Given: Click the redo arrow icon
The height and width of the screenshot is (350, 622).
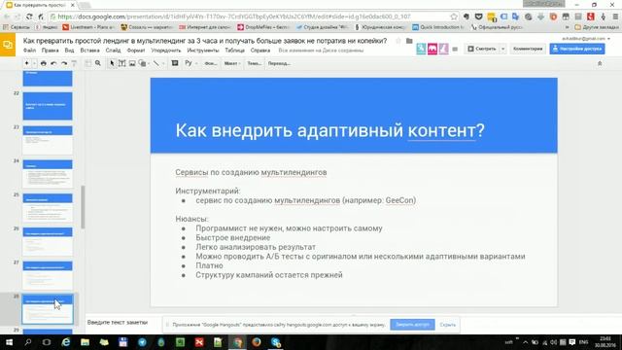Looking at the screenshot, I should (x=64, y=63).
